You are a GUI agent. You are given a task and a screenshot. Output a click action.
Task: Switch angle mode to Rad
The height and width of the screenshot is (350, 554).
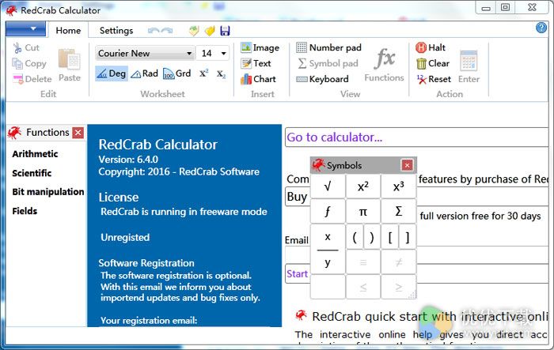tap(145, 73)
